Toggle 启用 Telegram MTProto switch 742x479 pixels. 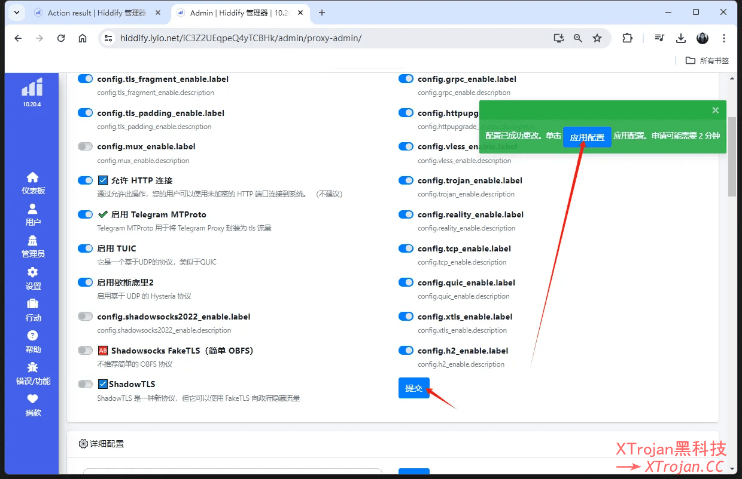[86, 214]
